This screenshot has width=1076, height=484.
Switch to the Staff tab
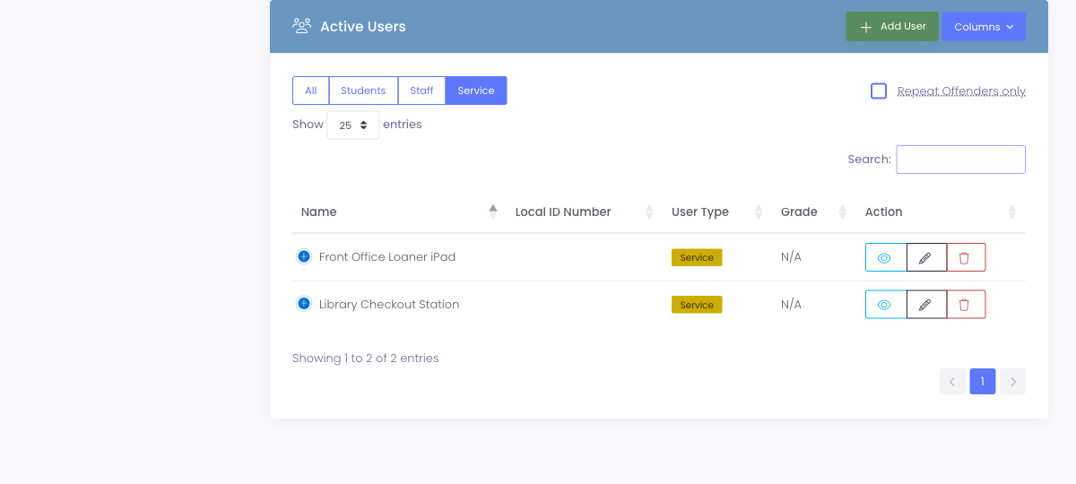pyautogui.click(x=421, y=91)
